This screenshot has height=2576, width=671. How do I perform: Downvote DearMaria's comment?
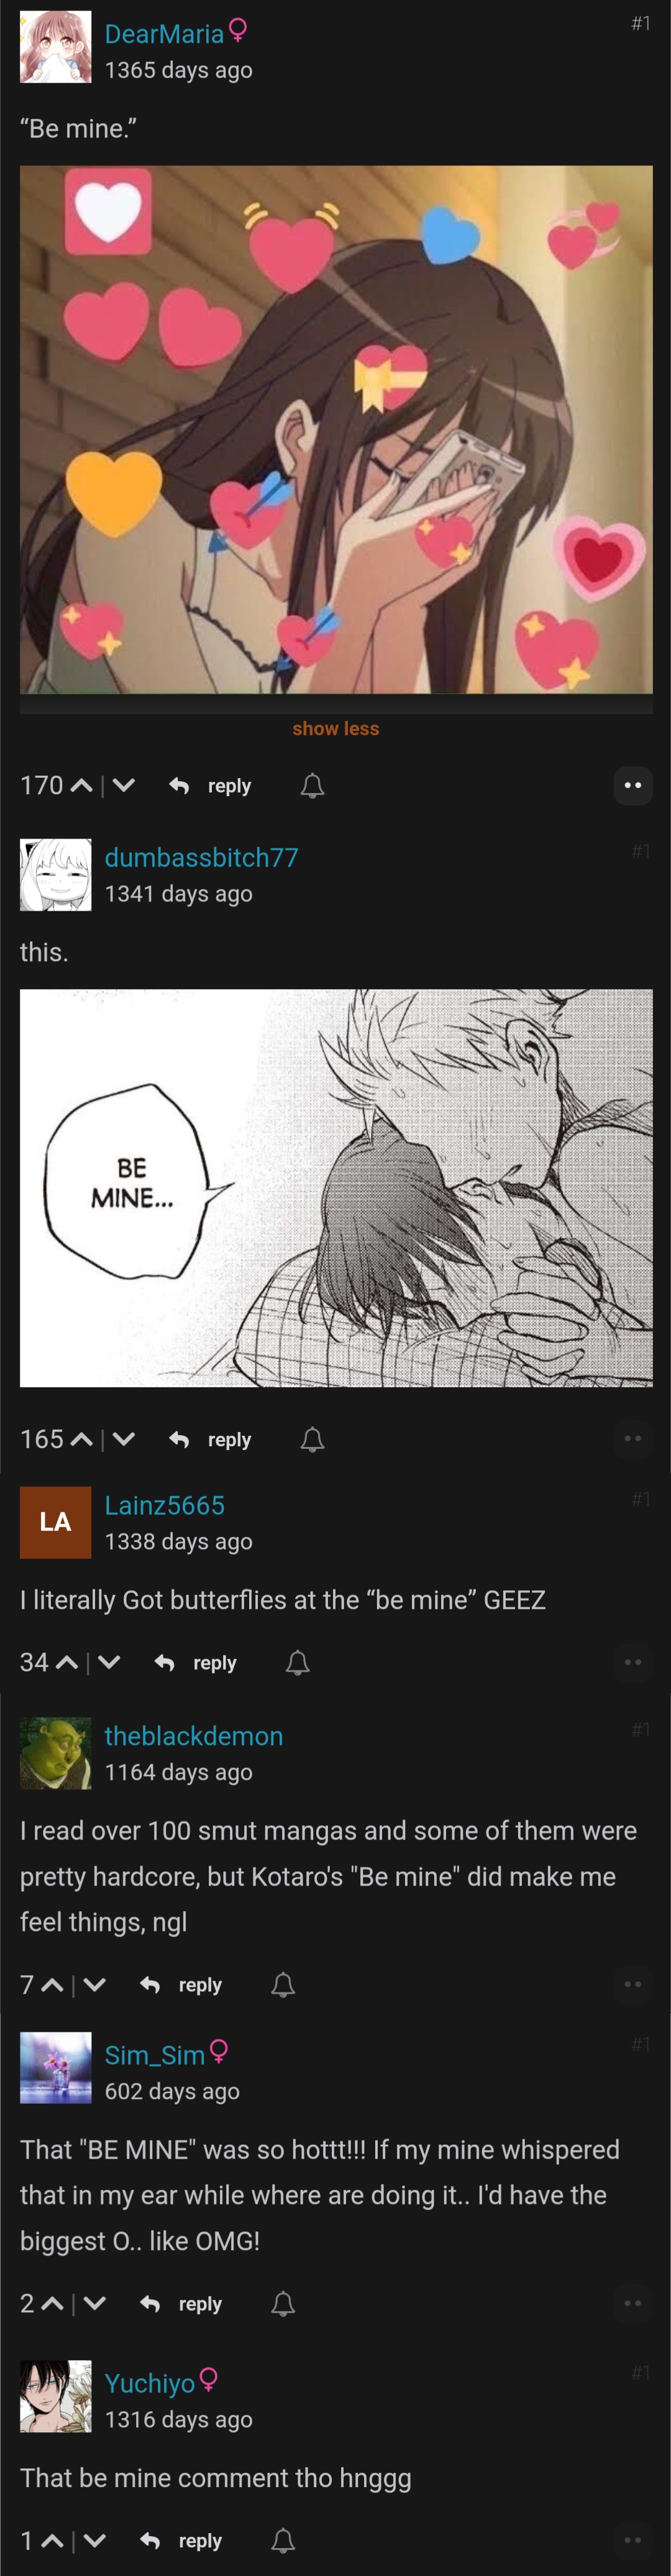tap(124, 786)
